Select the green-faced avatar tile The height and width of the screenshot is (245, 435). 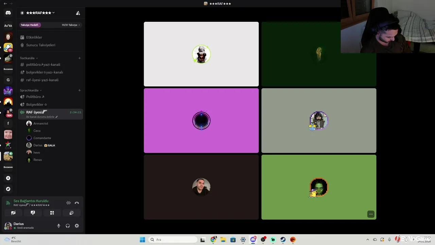(319, 187)
